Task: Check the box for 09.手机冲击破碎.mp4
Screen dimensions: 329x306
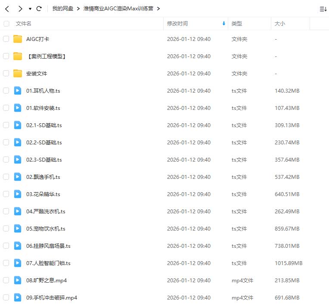Action: pyautogui.click(x=6, y=297)
